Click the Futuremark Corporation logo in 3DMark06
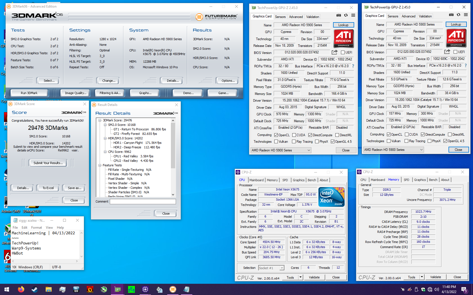Viewport: 473px width, 295px height. point(217,17)
